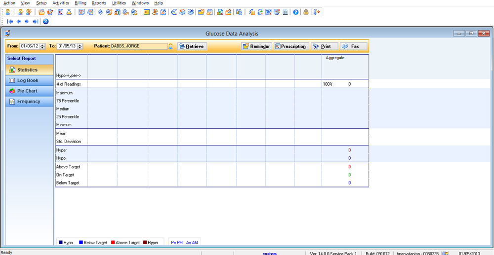This screenshot has height=255, width=494.
Task: Click the 'On Target' row label
Action: click(65, 175)
